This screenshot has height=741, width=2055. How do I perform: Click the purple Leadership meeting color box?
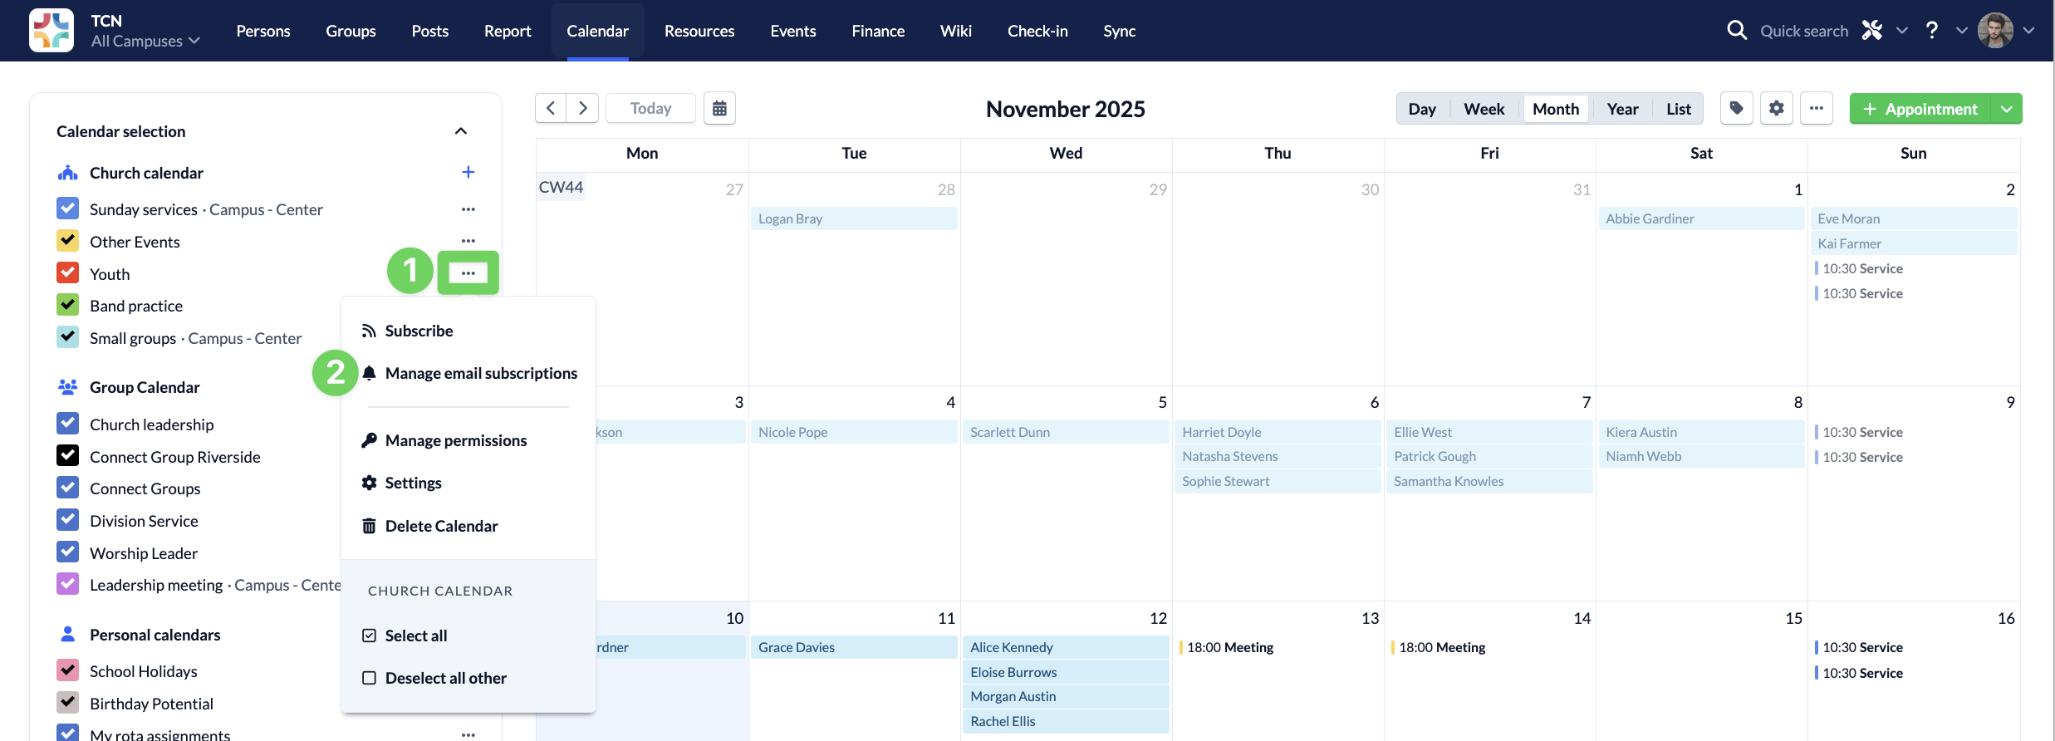click(x=68, y=585)
